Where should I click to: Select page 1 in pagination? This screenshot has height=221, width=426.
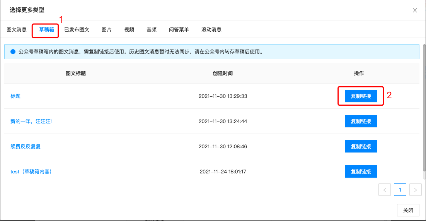pos(400,190)
